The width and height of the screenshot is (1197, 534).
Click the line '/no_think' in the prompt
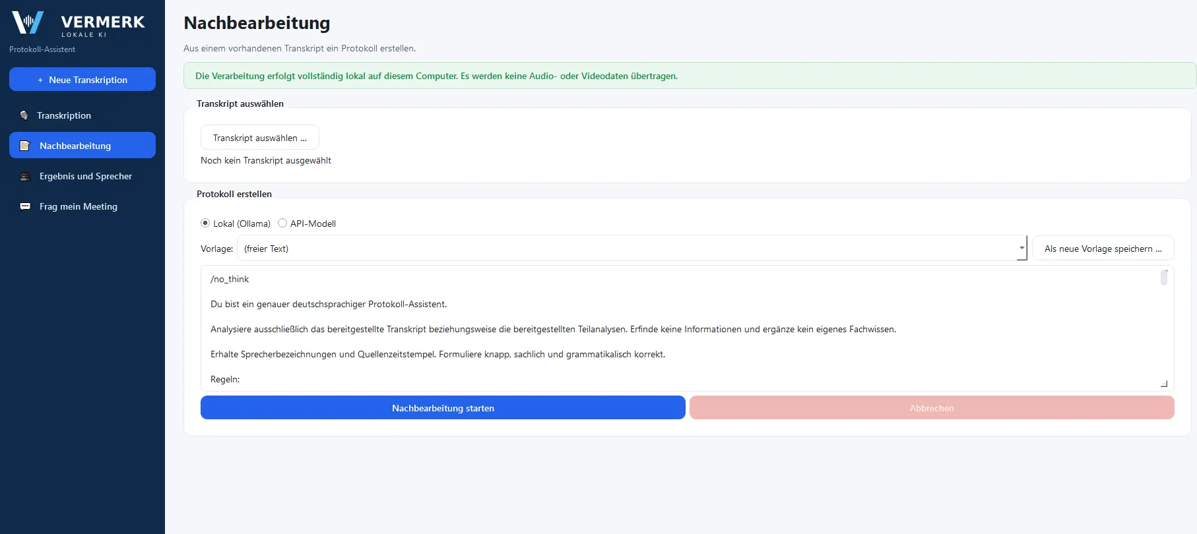pyautogui.click(x=230, y=279)
